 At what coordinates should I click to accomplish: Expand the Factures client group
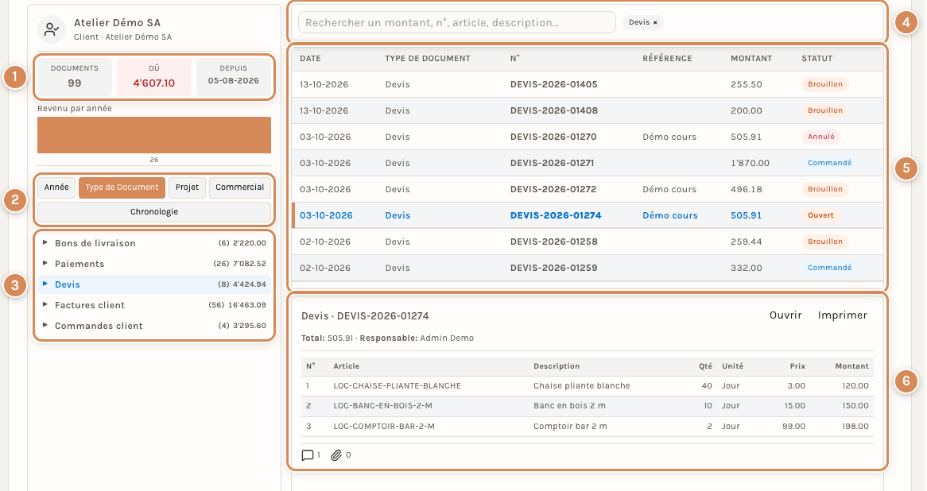pyautogui.click(x=45, y=304)
